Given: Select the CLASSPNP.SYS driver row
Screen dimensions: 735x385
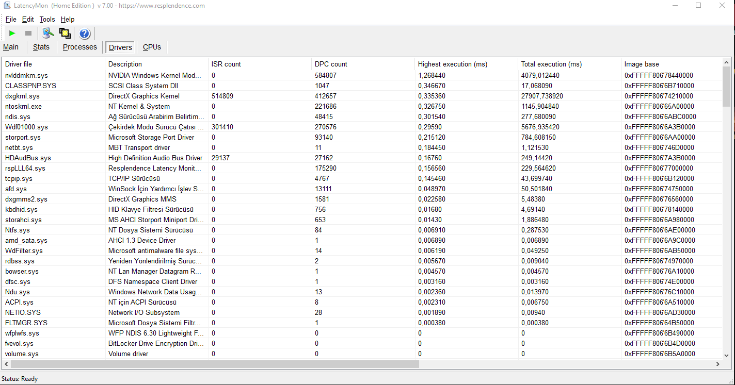Looking at the screenshot, I should coord(362,86).
